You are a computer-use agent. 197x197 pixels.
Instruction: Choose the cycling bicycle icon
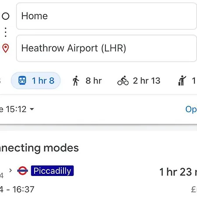click(123, 81)
